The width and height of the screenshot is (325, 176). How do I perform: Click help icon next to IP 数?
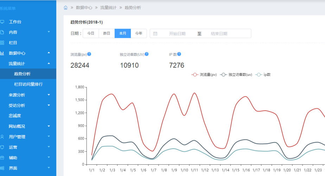click(179, 54)
